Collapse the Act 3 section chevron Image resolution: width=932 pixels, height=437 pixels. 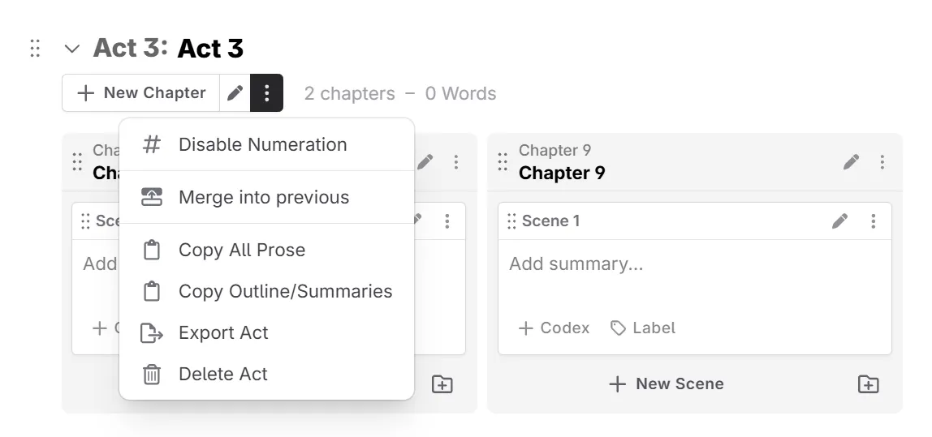72,49
